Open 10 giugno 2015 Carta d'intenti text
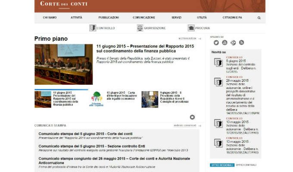Image resolution: width=293 pixels, height=172 pixels. (122, 96)
